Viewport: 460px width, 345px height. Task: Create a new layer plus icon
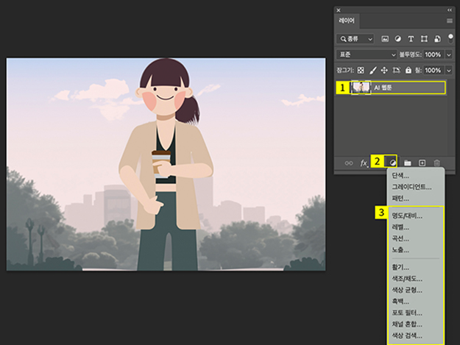click(422, 163)
